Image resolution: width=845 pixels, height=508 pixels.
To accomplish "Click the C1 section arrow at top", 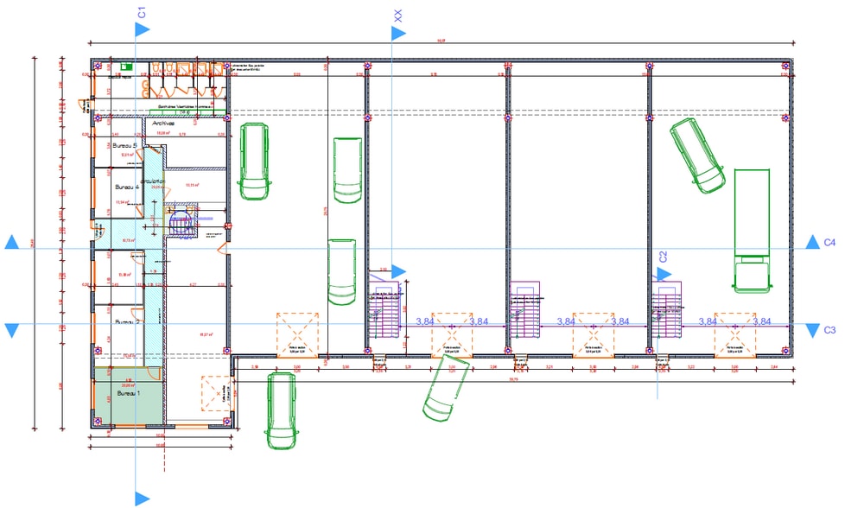I will coord(143,29).
